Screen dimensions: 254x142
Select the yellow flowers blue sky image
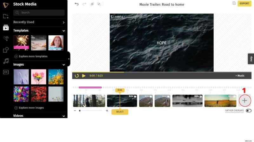pos(56,77)
